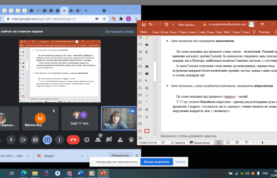Open the Файл menu in PowerPoint

click(144, 32)
